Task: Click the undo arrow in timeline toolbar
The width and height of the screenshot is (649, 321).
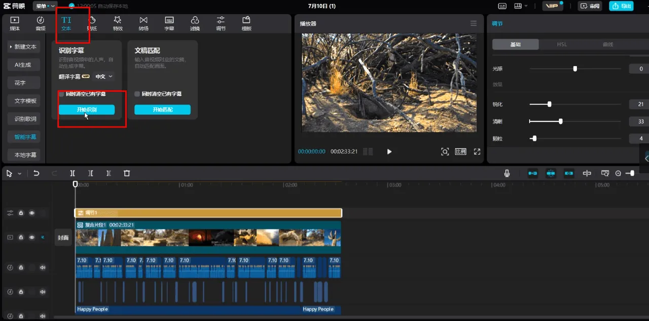Action: [37, 173]
